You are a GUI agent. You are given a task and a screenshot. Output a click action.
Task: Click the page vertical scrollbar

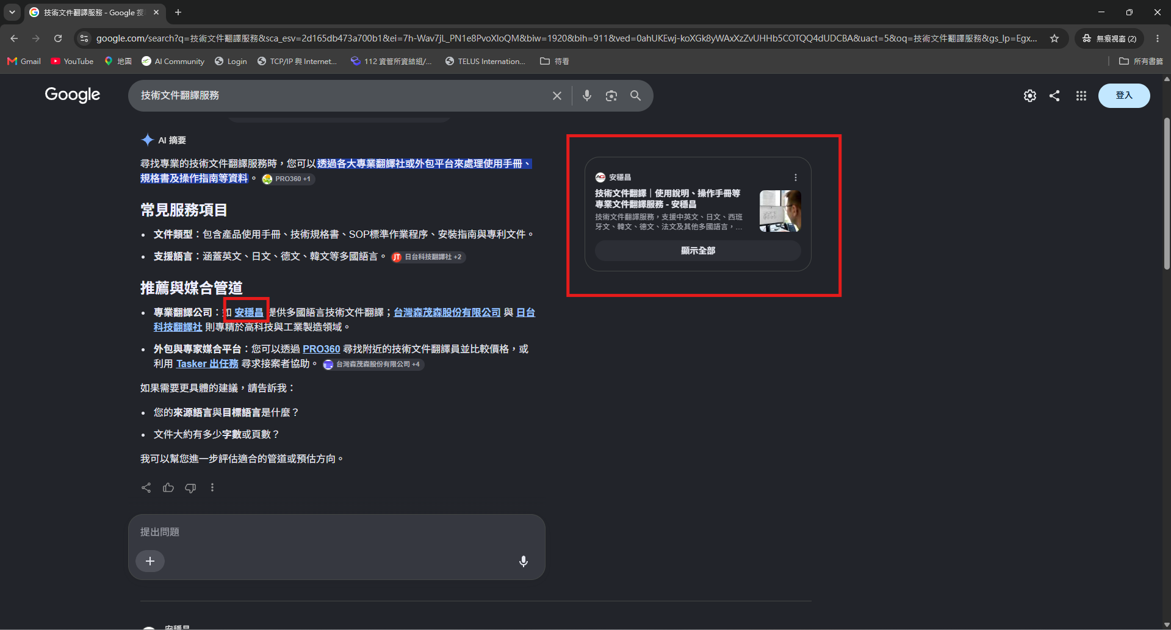pos(1166,194)
